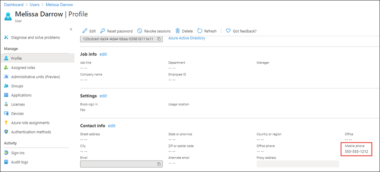380x172 pixels.
Task: Open Authentication methods
Action: tap(31, 132)
